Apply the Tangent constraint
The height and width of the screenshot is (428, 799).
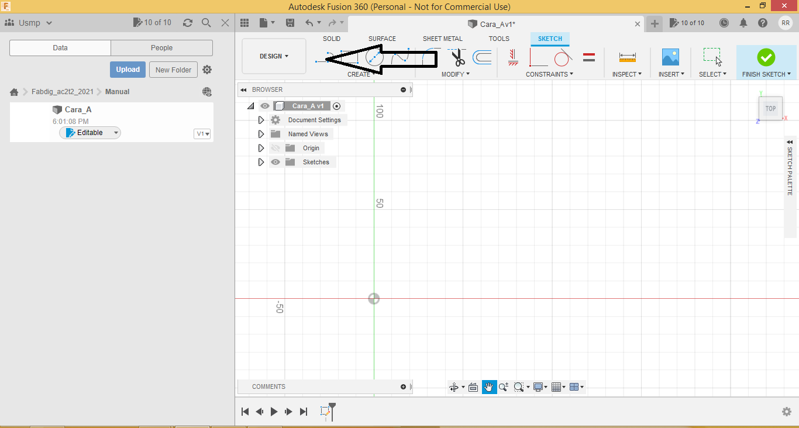pyautogui.click(x=563, y=57)
